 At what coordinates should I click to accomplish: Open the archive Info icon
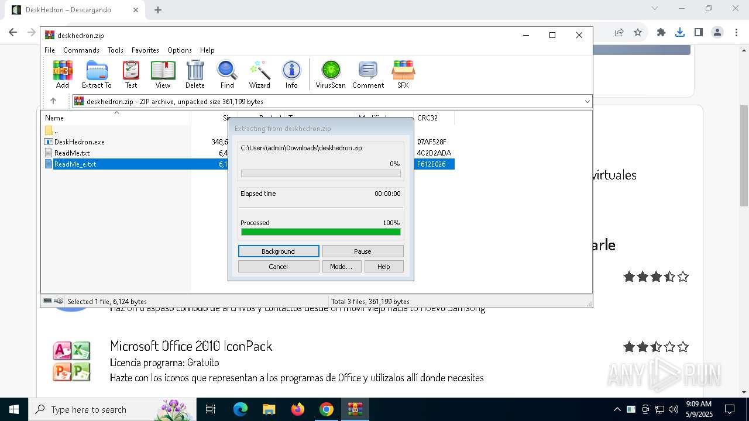[x=291, y=74]
